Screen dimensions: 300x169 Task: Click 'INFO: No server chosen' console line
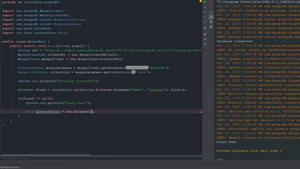258,50
